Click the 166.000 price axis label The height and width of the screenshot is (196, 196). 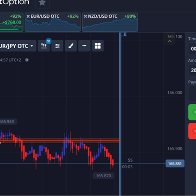coord(175,93)
